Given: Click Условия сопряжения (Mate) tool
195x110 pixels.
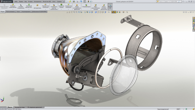Looking at the screenshot, I should tap(21, 6).
